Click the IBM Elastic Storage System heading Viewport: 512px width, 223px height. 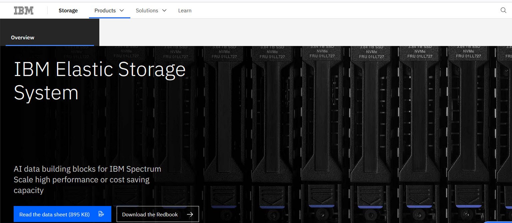pyautogui.click(x=100, y=81)
